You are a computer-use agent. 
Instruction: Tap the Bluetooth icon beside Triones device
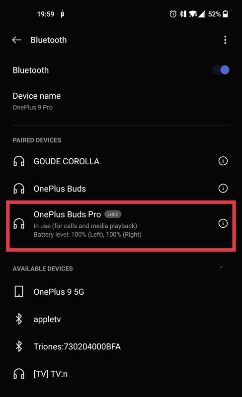[x=19, y=346]
